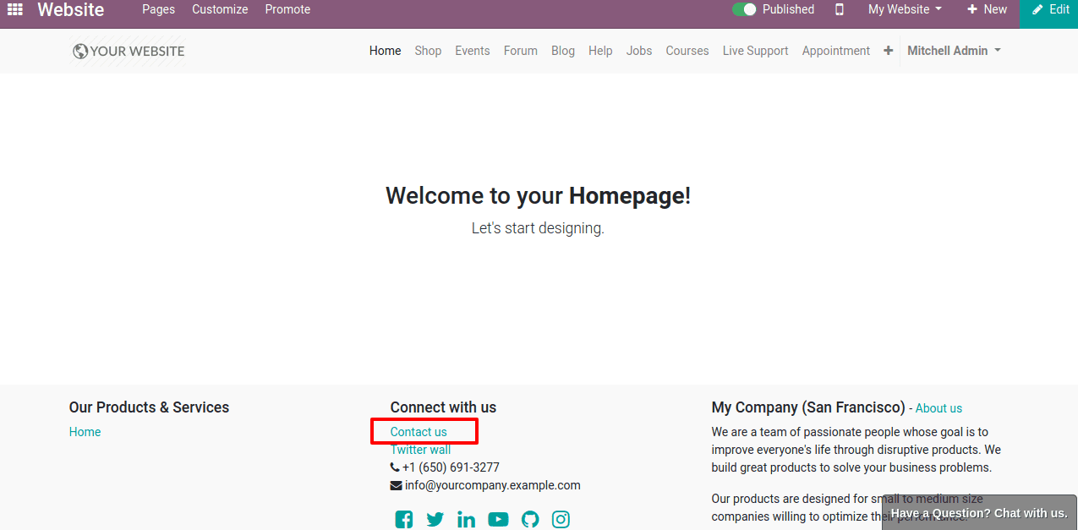Open the YouTube social icon

(x=498, y=519)
